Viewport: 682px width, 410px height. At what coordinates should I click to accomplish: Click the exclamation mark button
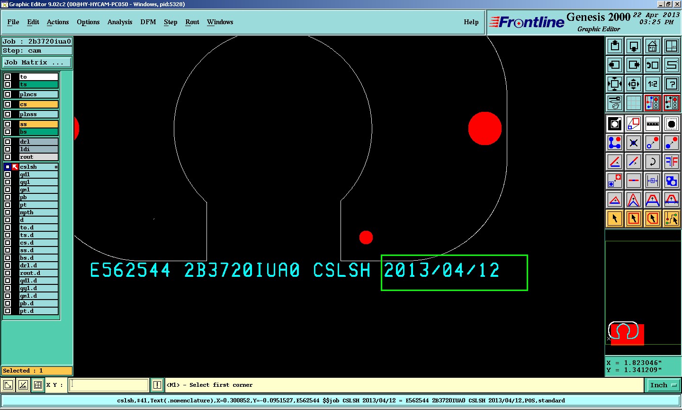pos(157,385)
